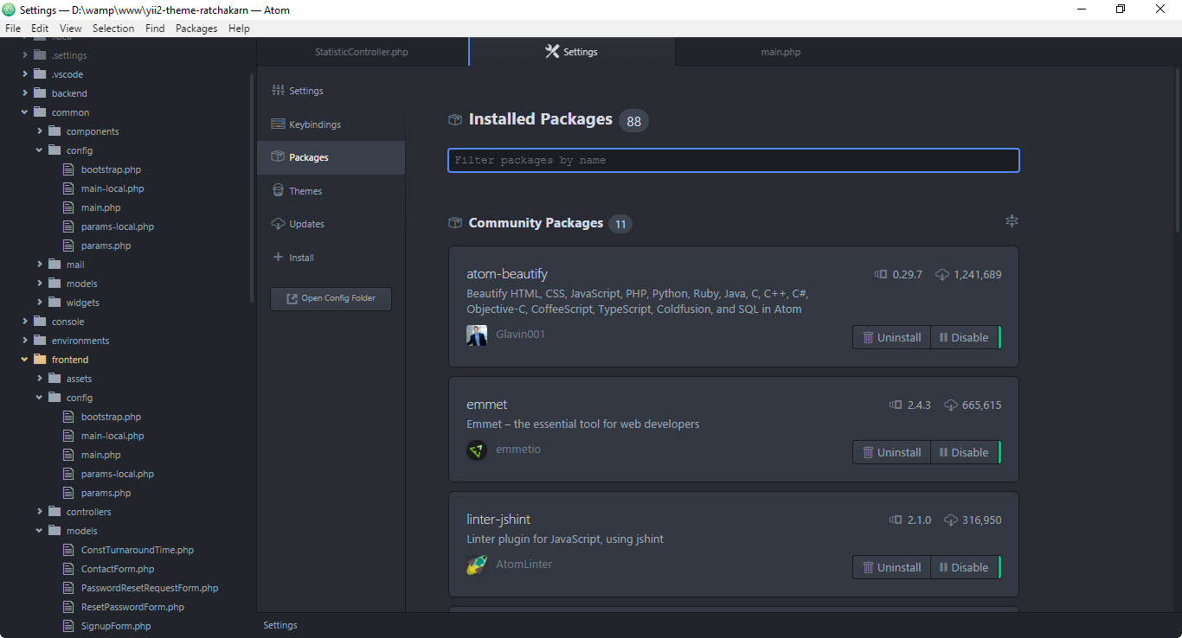Click linter-jshint version 2.1.0 indicator

[x=909, y=520]
